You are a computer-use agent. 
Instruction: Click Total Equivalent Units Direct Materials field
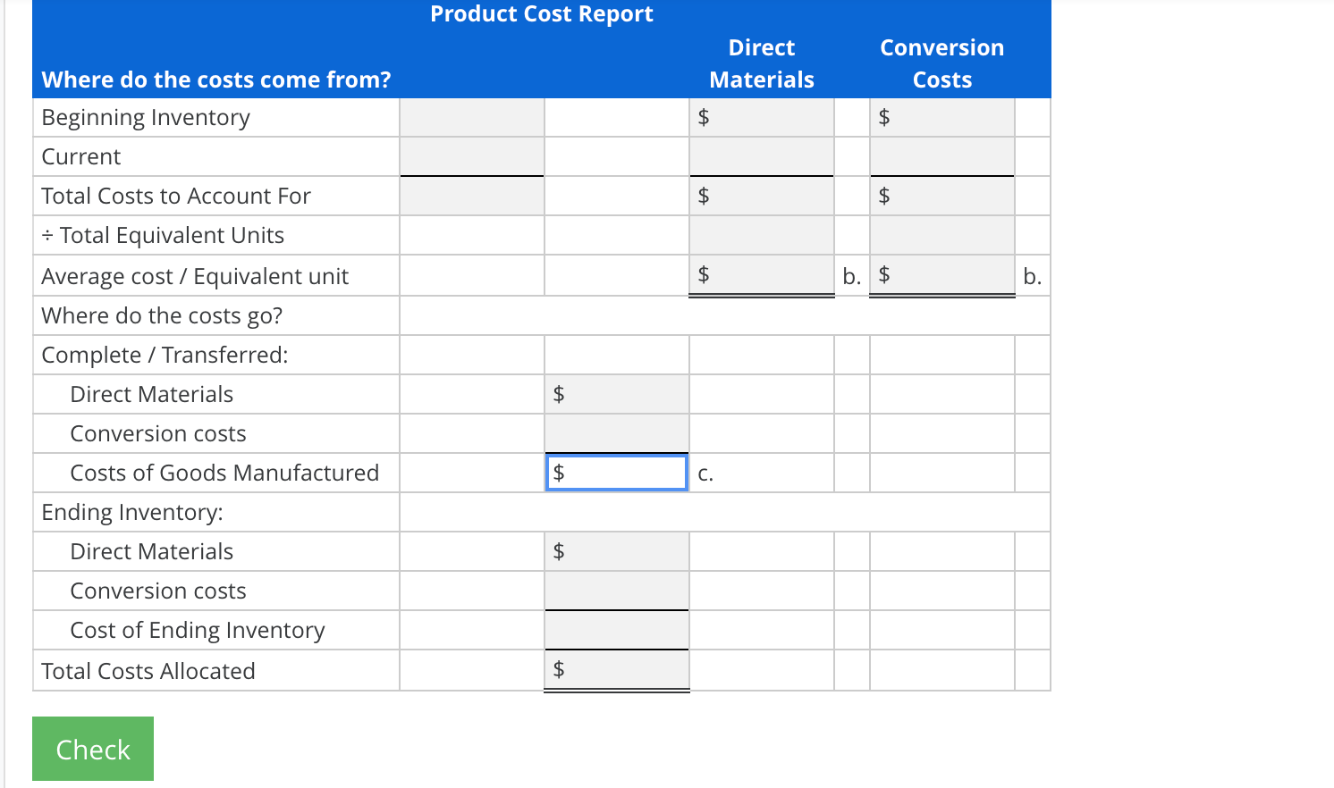coord(762,235)
